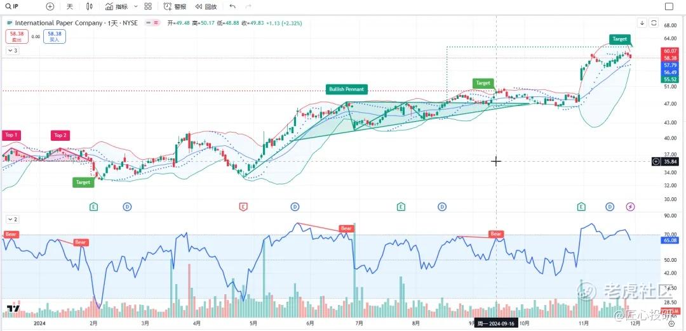686x331 pixels.
Task: Click the 2024 label on time axis
Action: (39, 323)
